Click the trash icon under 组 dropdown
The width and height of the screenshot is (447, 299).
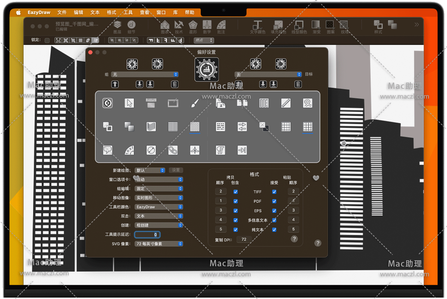click(x=175, y=84)
